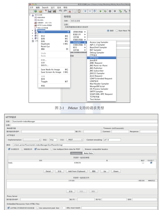This screenshot has width=164, height=210.
Task: Click the Stop test toolbar icon
Action: pos(110,11)
